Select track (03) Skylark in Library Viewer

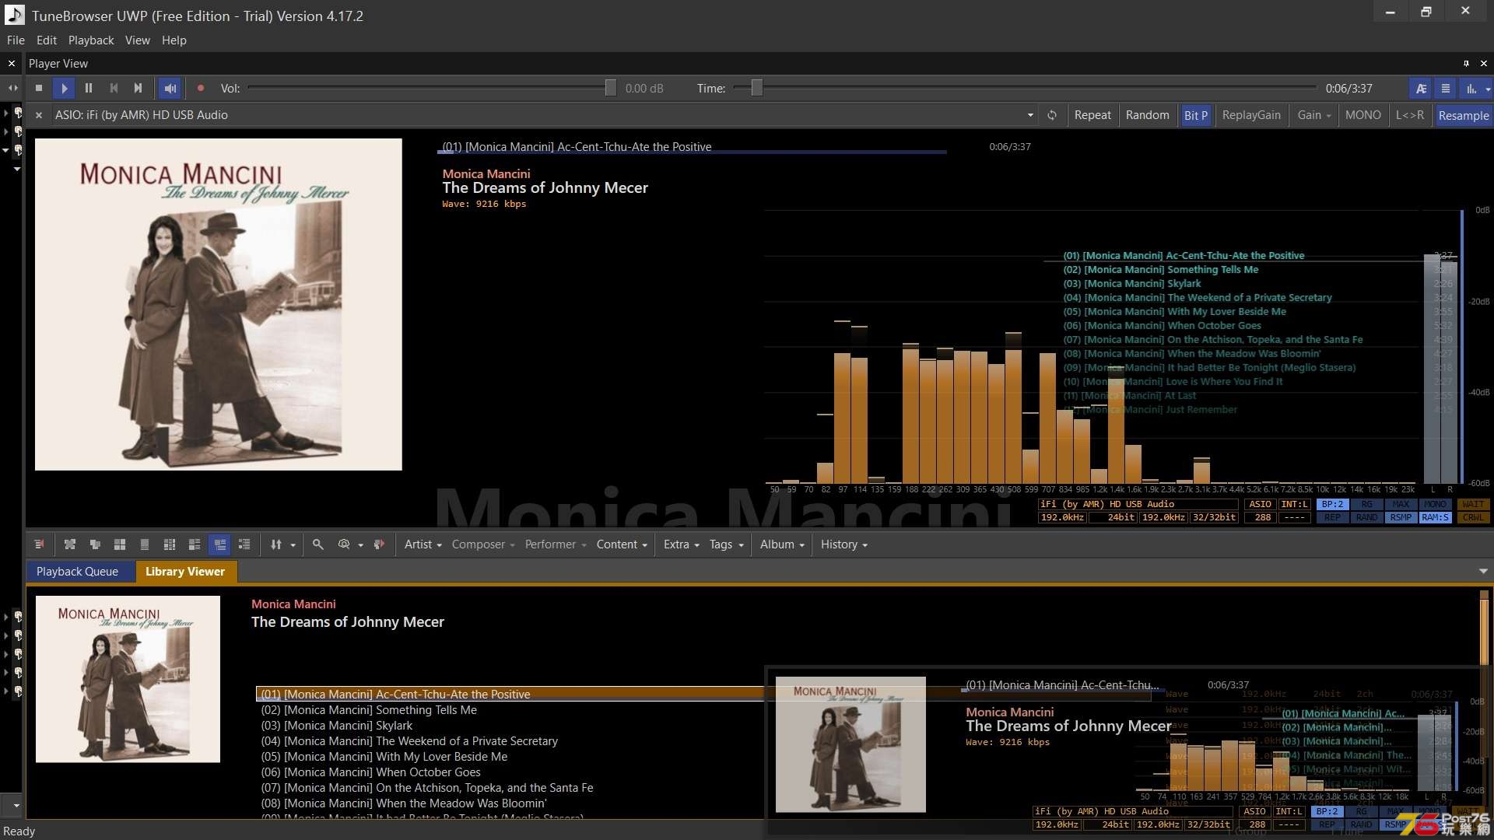tap(336, 726)
